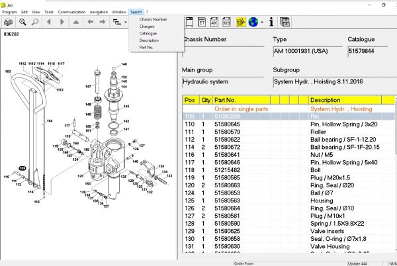Select 'Spring / 1.5X9.8X22' row
This screenshot has width=397, height=266.
[288, 224]
